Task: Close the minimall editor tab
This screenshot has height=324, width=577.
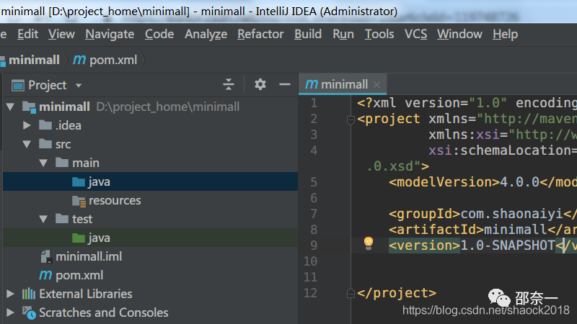Action: click(376, 85)
